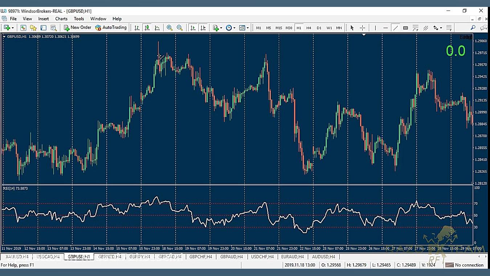This screenshot has height=276, width=490.
Task: Select the MN timeframe button
Action: (x=339, y=28)
